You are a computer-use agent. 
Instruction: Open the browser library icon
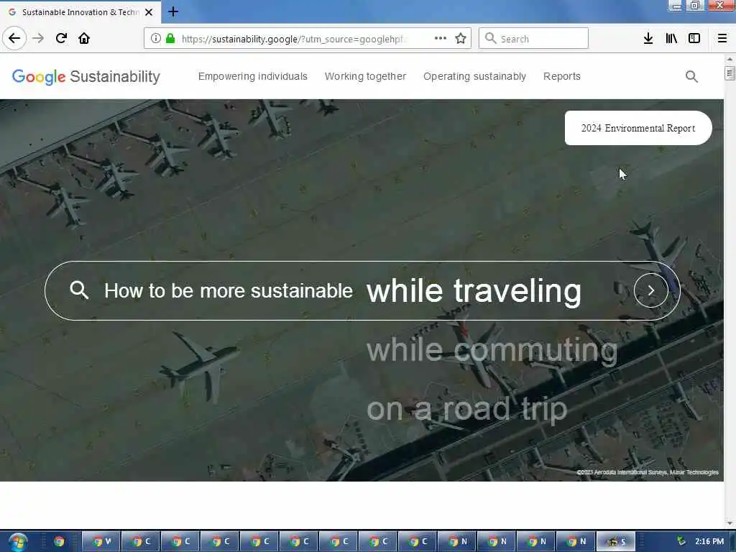[671, 38]
